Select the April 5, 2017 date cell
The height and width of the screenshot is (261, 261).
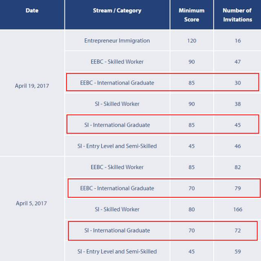click(x=31, y=203)
